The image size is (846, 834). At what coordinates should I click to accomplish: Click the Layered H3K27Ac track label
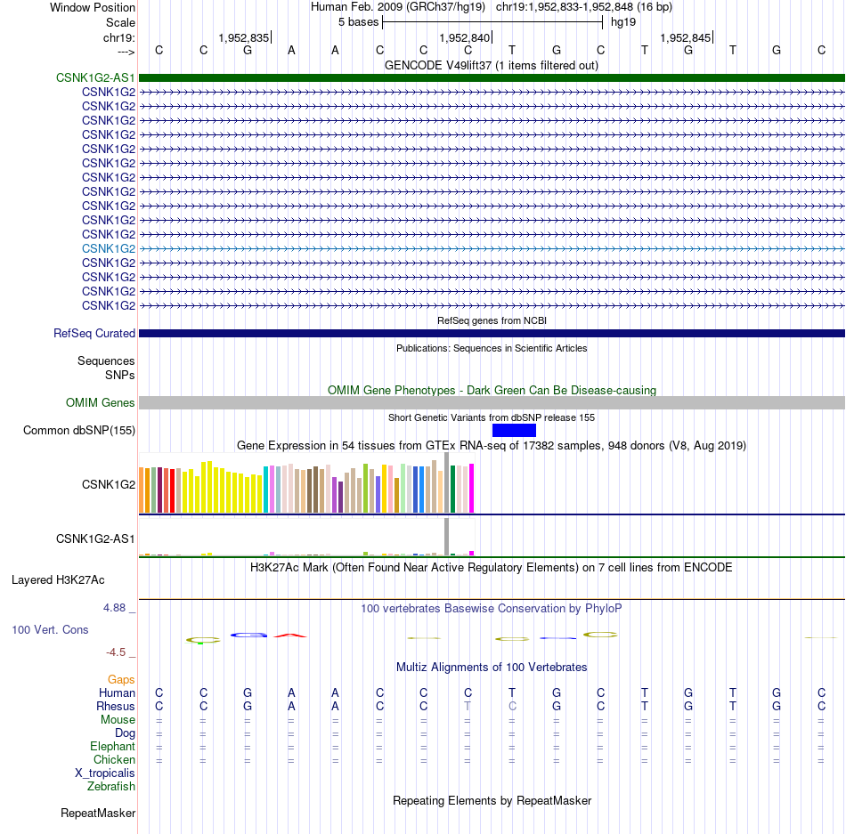(58, 580)
